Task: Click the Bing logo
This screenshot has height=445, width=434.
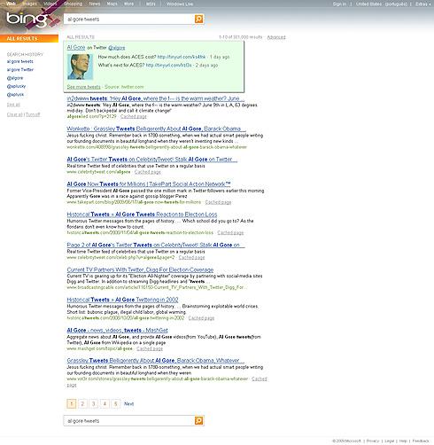Action: pyautogui.click(x=27, y=19)
